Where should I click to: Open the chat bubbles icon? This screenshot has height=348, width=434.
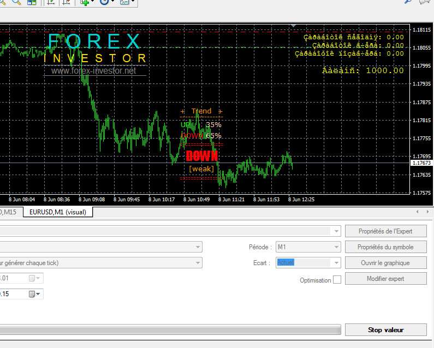pos(424,2)
